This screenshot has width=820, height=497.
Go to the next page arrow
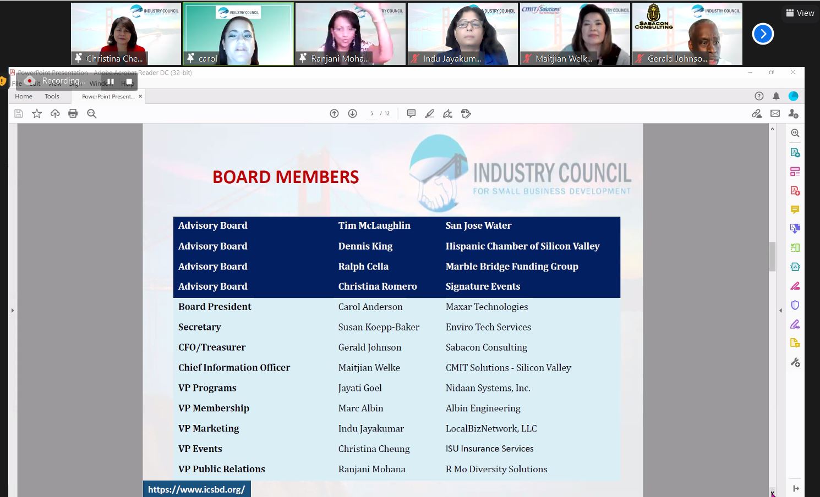[353, 113]
